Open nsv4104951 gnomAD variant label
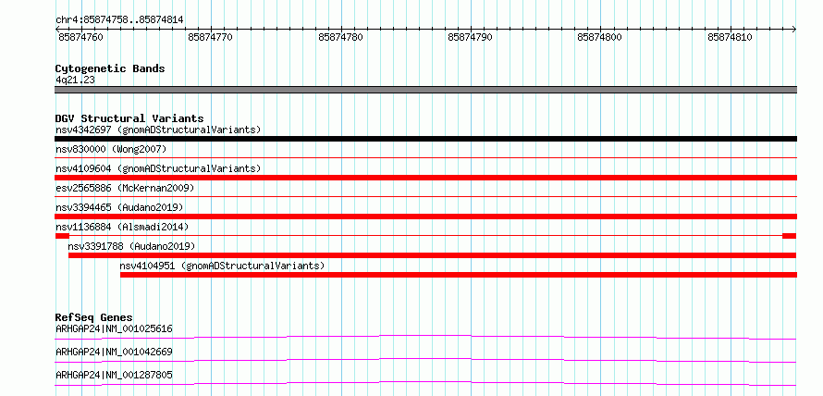Screen dimensions: 823x396 coord(222,266)
